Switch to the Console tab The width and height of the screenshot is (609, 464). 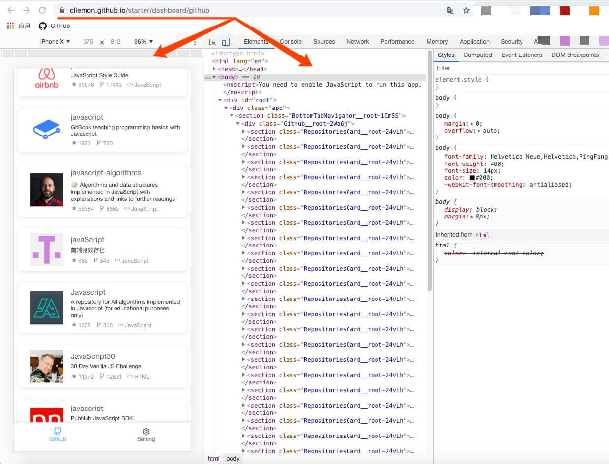coord(290,42)
